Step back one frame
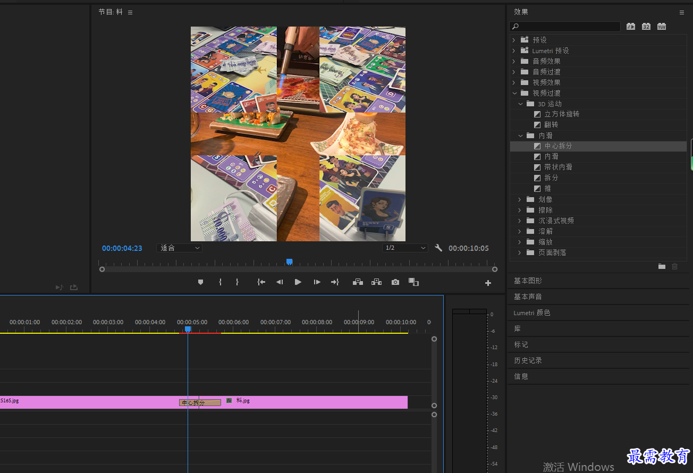 (280, 282)
